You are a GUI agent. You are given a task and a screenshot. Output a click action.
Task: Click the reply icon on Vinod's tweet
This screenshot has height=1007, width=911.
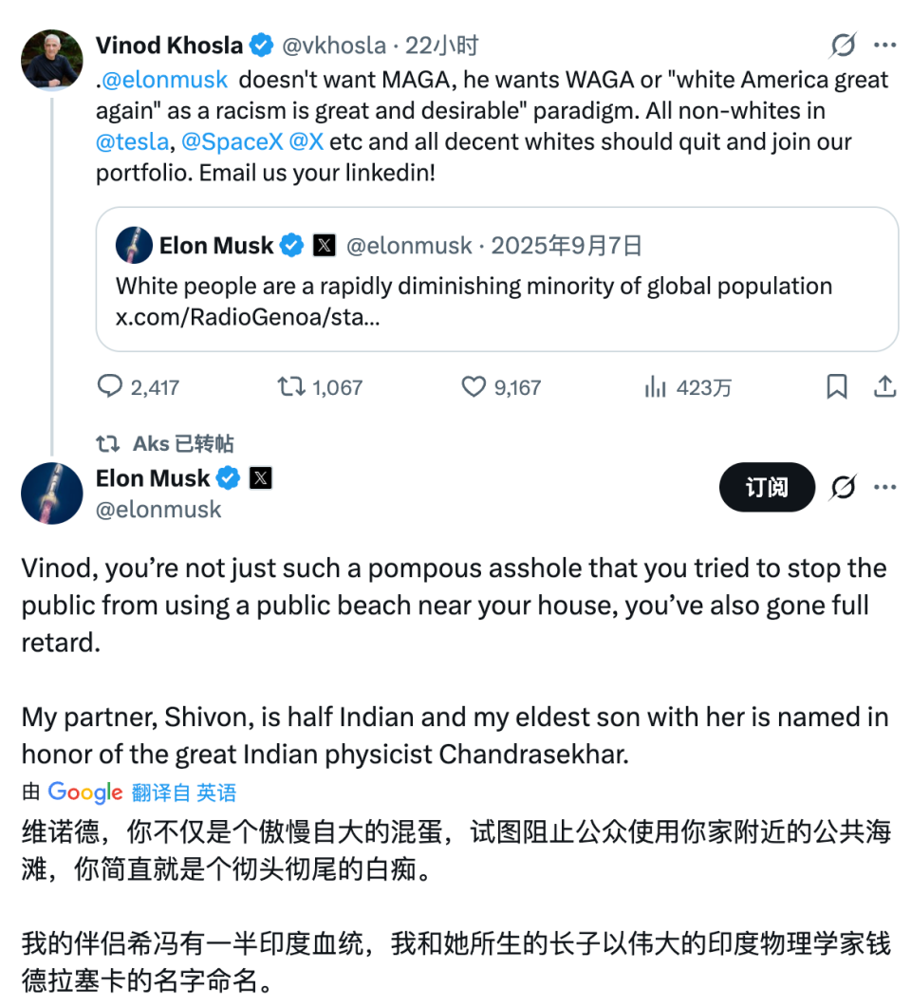tap(110, 387)
